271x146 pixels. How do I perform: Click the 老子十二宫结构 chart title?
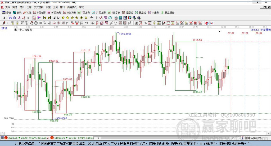point(23,30)
